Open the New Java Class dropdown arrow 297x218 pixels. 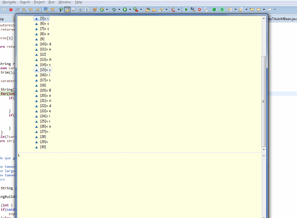point(107,10)
